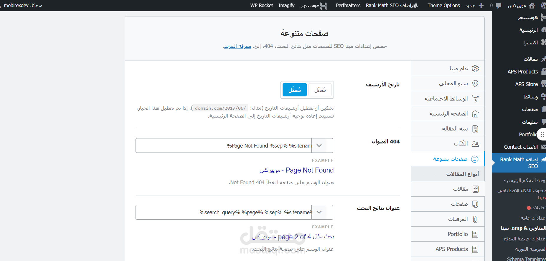Click the بنية المقالة document icon
Image resolution: width=546 pixels, height=261 pixels.
pyautogui.click(x=475, y=129)
